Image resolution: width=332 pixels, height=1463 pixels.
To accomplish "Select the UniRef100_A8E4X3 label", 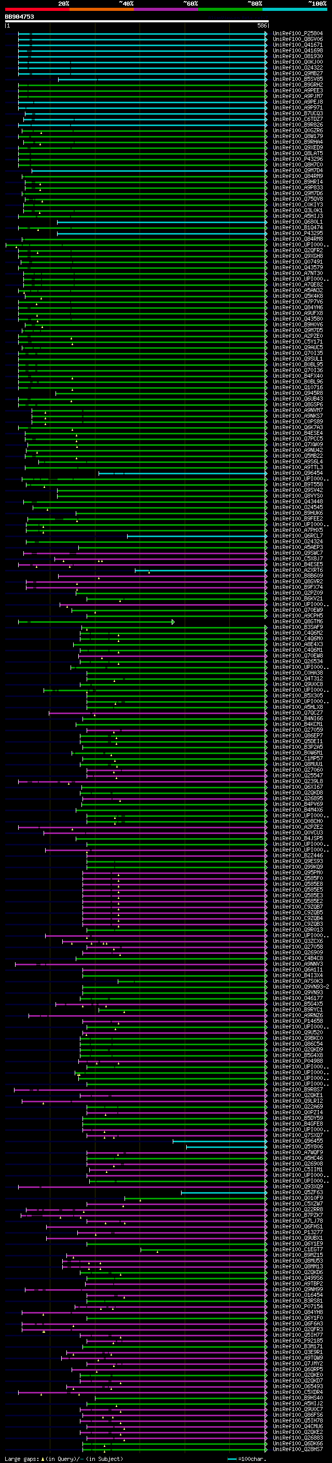I will (x=297, y=645).
